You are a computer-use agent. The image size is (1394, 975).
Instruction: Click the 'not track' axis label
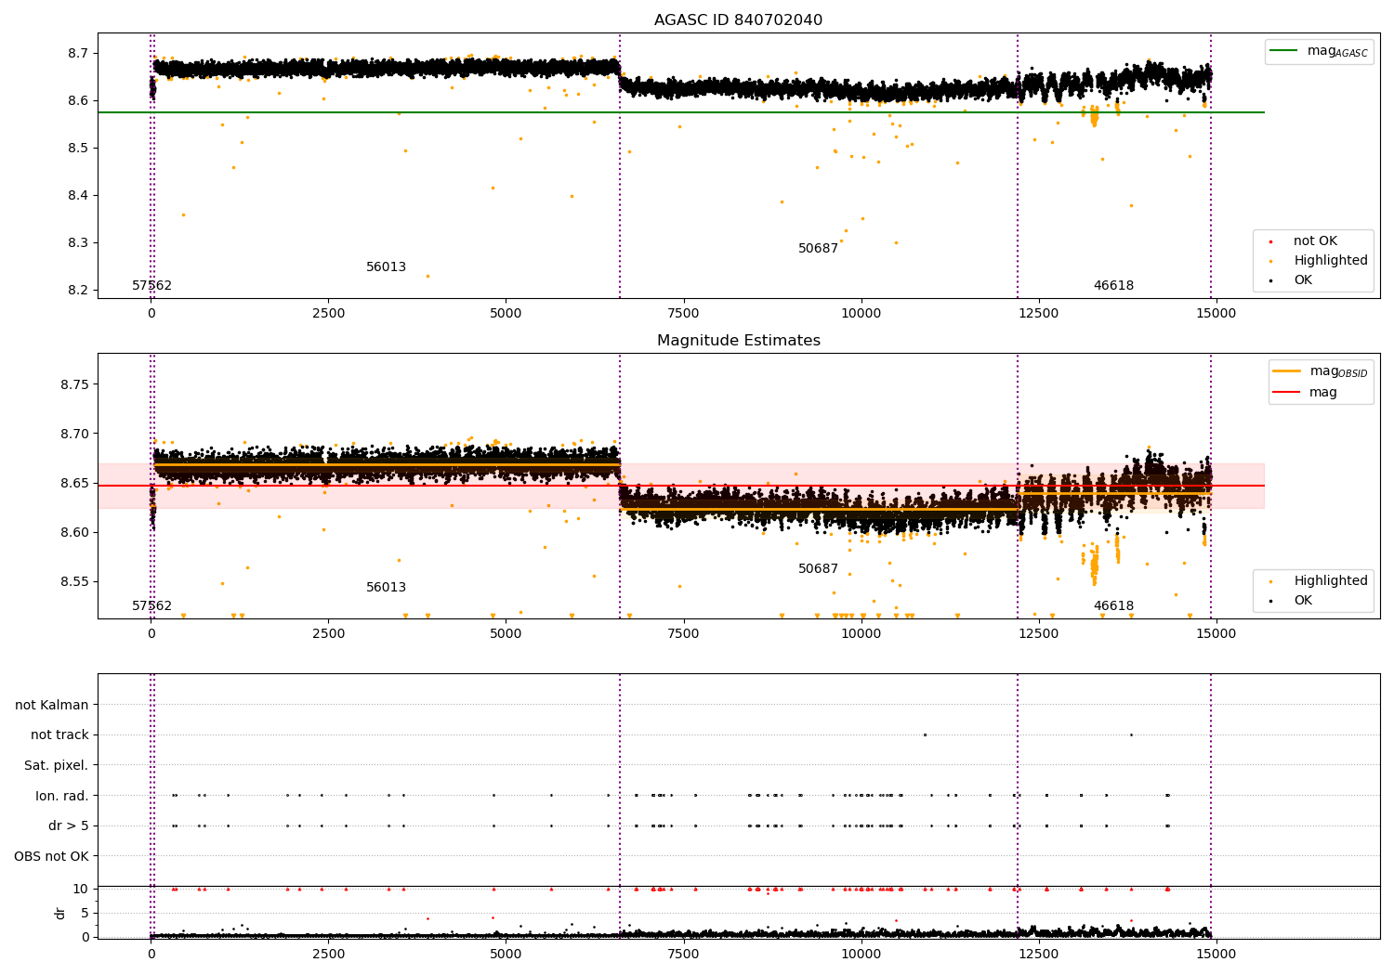pos(59,735)
